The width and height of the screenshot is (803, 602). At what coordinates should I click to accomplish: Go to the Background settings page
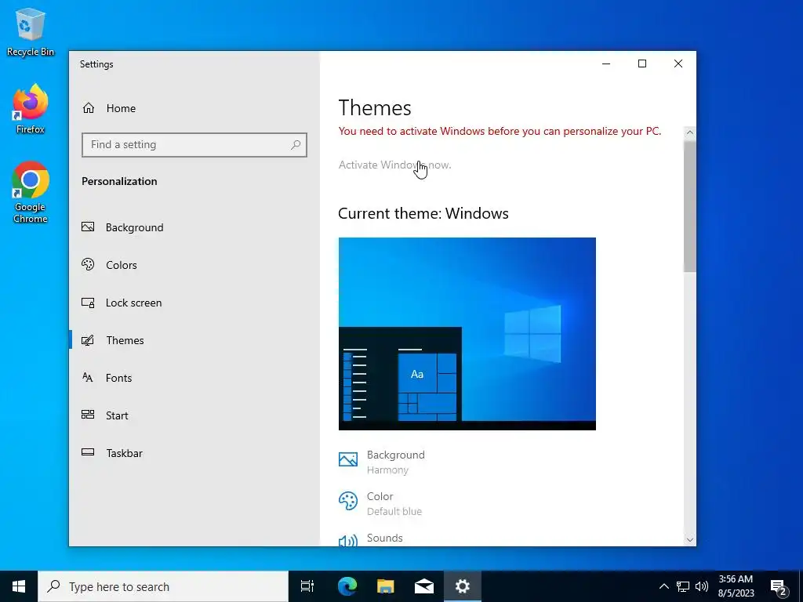tap(194, 227)
